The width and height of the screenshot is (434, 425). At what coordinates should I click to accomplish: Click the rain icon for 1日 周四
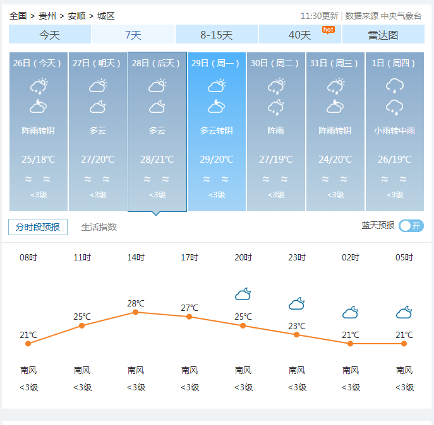coord(395,86)
